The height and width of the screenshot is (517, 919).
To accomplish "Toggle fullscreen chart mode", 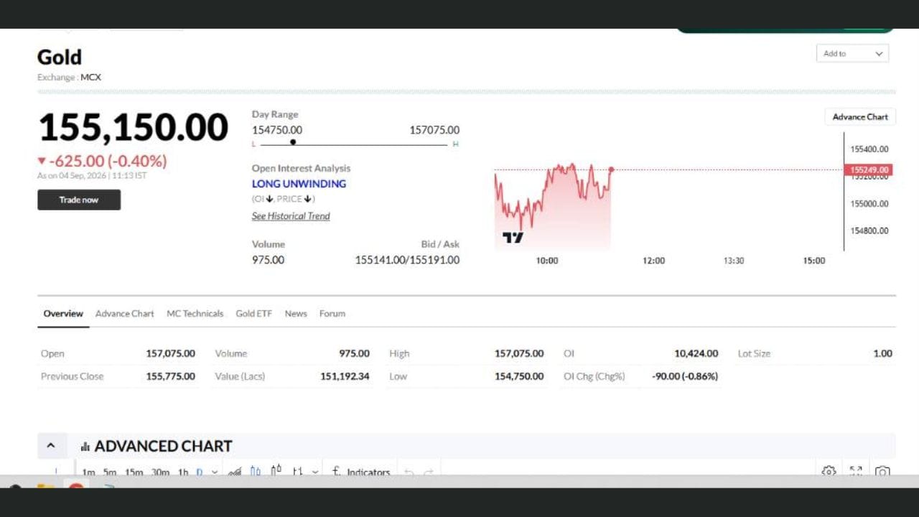I will (856, 471).
